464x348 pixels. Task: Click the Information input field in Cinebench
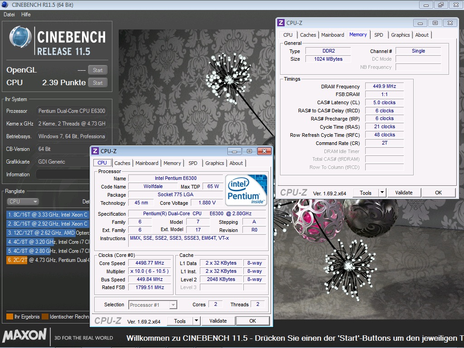63,174
